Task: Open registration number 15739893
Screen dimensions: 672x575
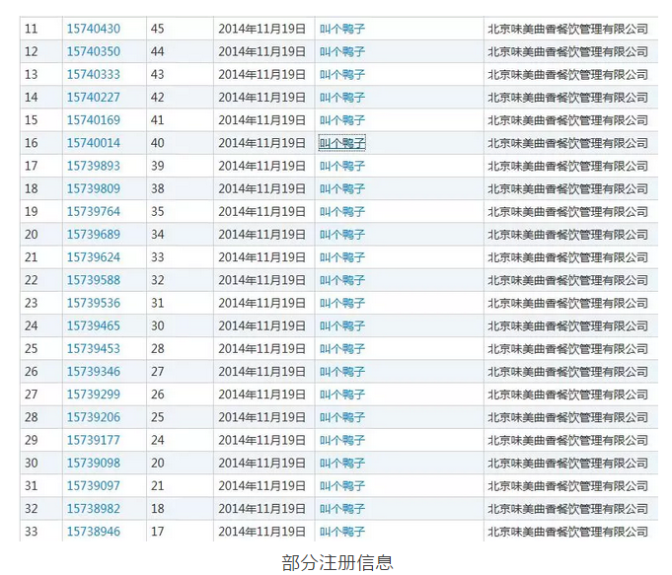Action: point(93,166)
